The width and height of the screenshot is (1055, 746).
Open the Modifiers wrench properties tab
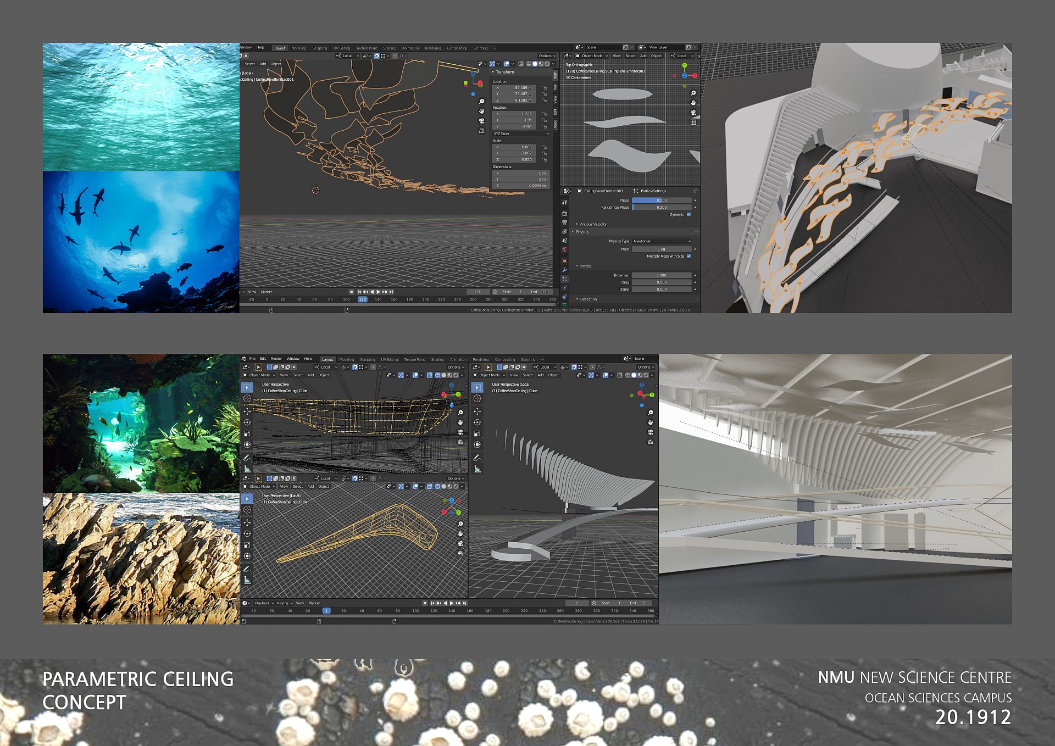[x=564, y=270]
